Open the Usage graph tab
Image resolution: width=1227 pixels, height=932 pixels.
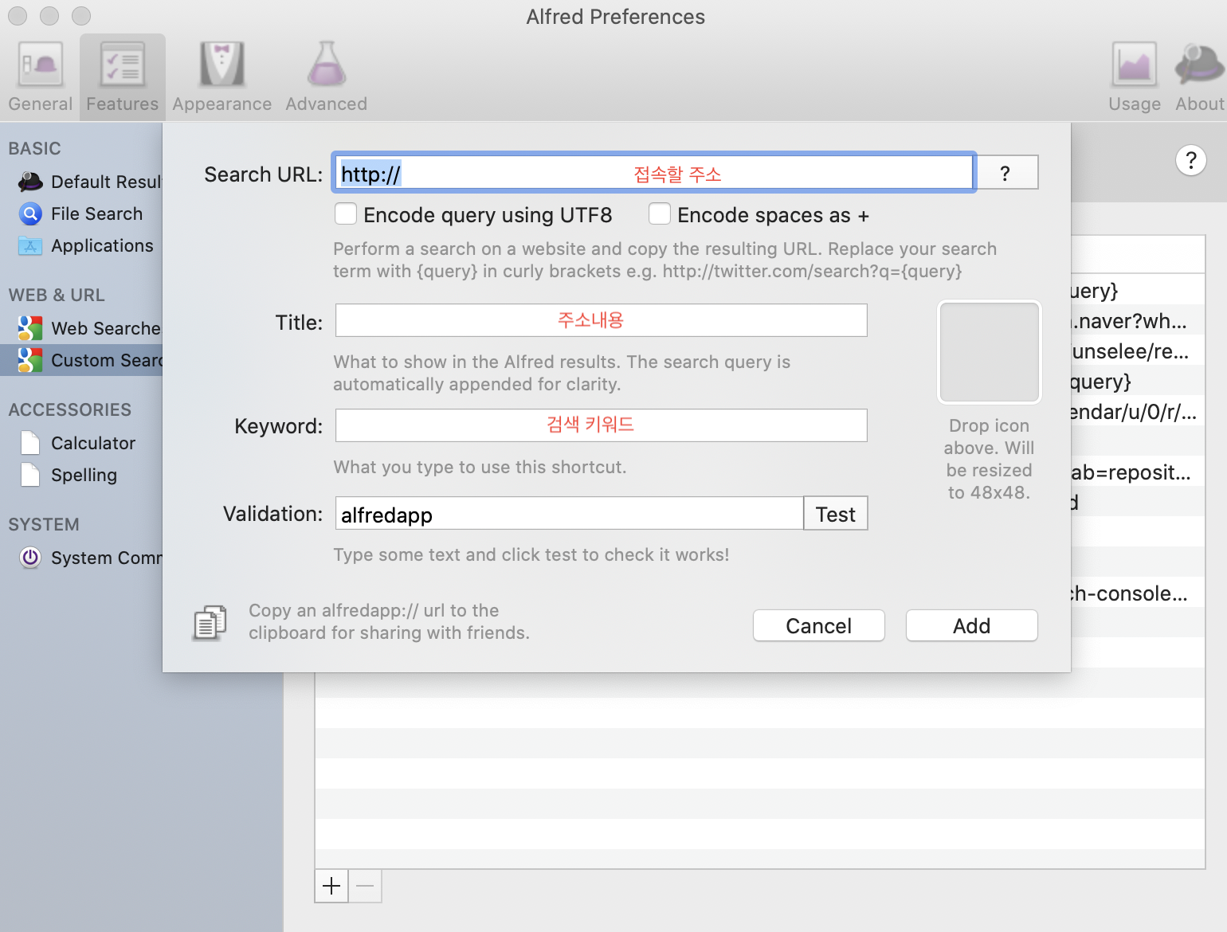[x=1135, y=77]
